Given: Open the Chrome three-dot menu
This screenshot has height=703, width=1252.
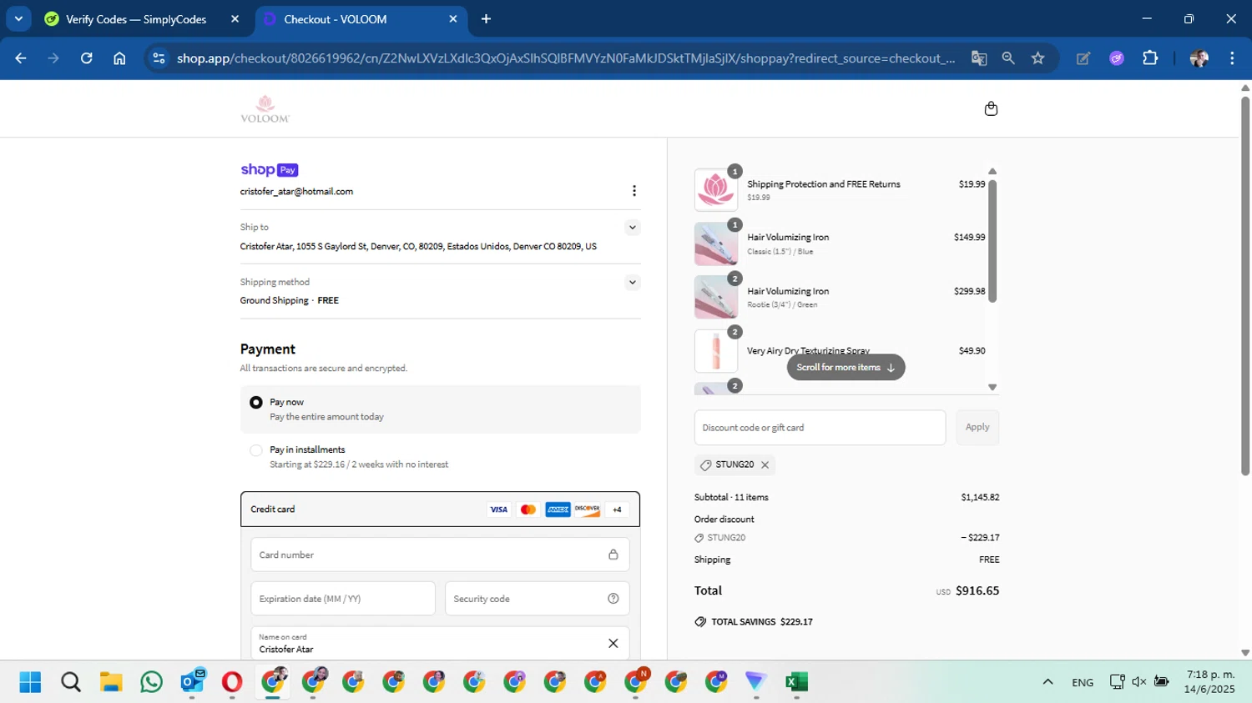Looking at the screenshot, I should coord(1232,58).
